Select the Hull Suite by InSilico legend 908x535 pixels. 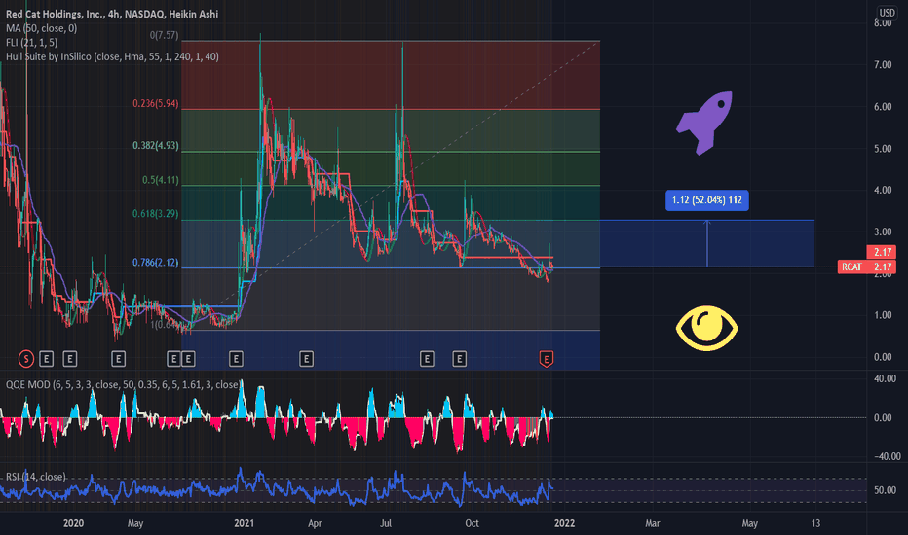[112, 56]
